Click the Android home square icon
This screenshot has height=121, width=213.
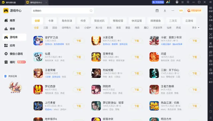tap(211, 111)
